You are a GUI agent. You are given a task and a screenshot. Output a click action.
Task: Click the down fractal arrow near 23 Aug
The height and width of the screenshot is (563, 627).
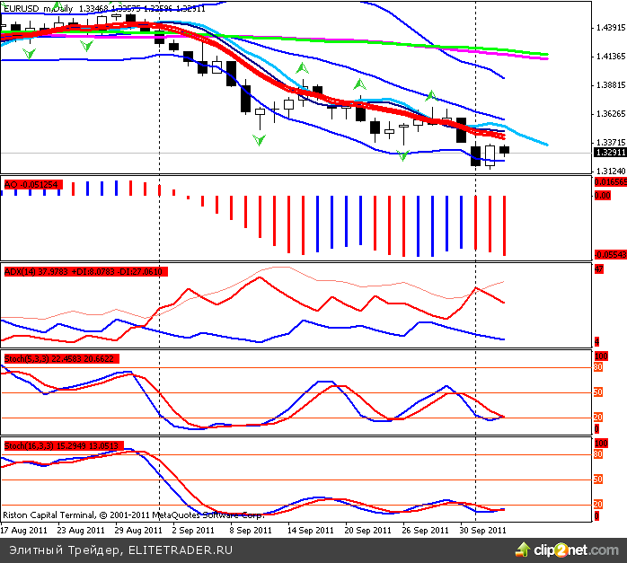(x=87, y=44)
